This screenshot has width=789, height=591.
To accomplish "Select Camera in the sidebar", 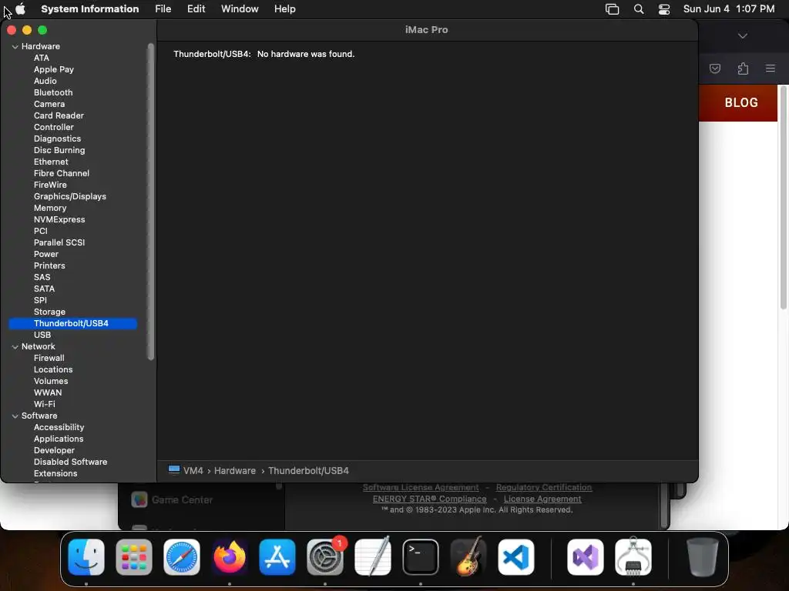I will tap(49, 104).
